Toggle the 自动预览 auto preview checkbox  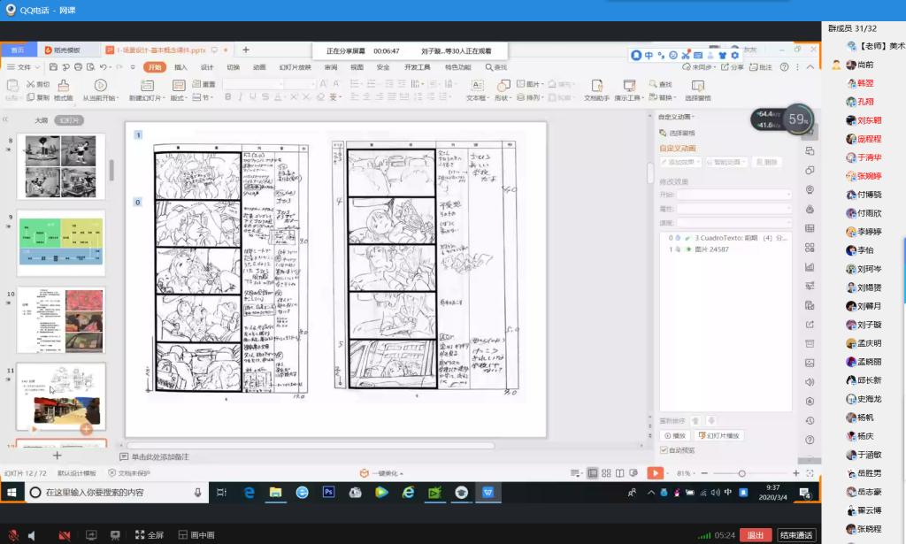click(x=664, y=450)
